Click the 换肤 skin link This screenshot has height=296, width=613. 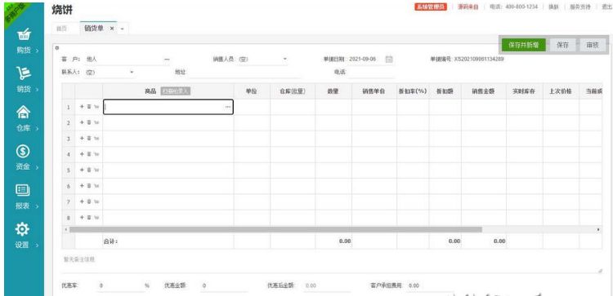point(553,7)
